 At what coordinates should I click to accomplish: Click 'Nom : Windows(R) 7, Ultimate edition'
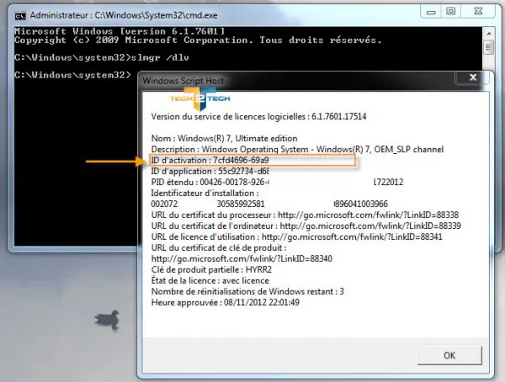coord(224,138)
